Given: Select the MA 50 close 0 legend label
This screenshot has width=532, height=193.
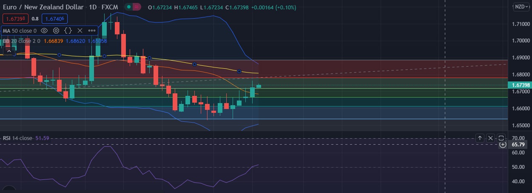Looking at the screenshot, I should point(20,31).
